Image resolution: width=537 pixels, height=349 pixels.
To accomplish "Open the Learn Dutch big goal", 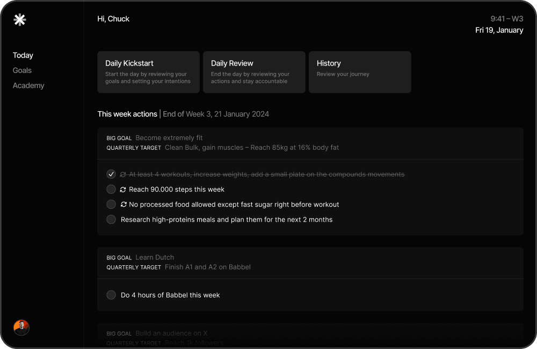I will click(155, 258).
